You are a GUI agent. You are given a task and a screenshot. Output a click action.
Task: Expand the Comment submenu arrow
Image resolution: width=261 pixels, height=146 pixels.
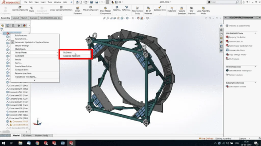pos(57,56)
